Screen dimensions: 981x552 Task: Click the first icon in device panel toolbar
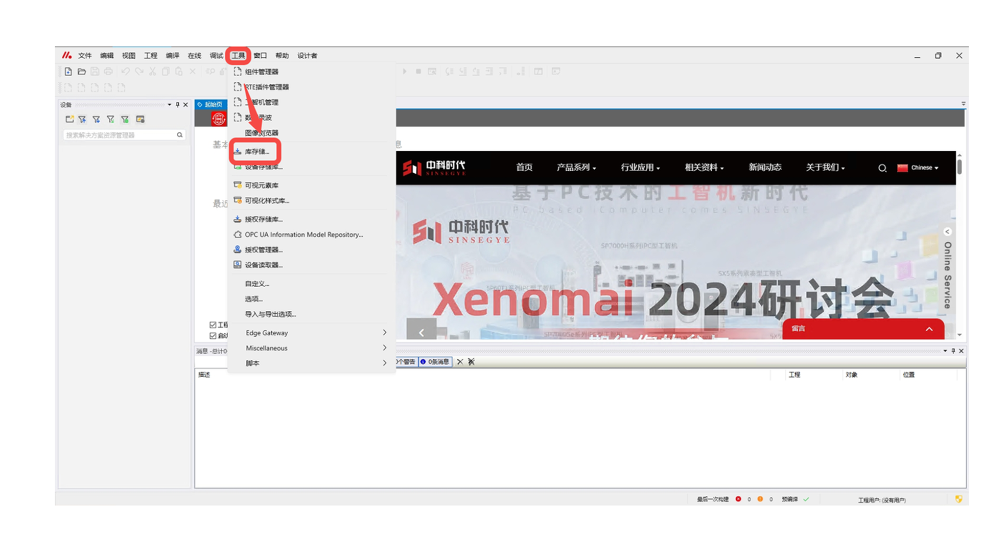(x=69, y=119)
